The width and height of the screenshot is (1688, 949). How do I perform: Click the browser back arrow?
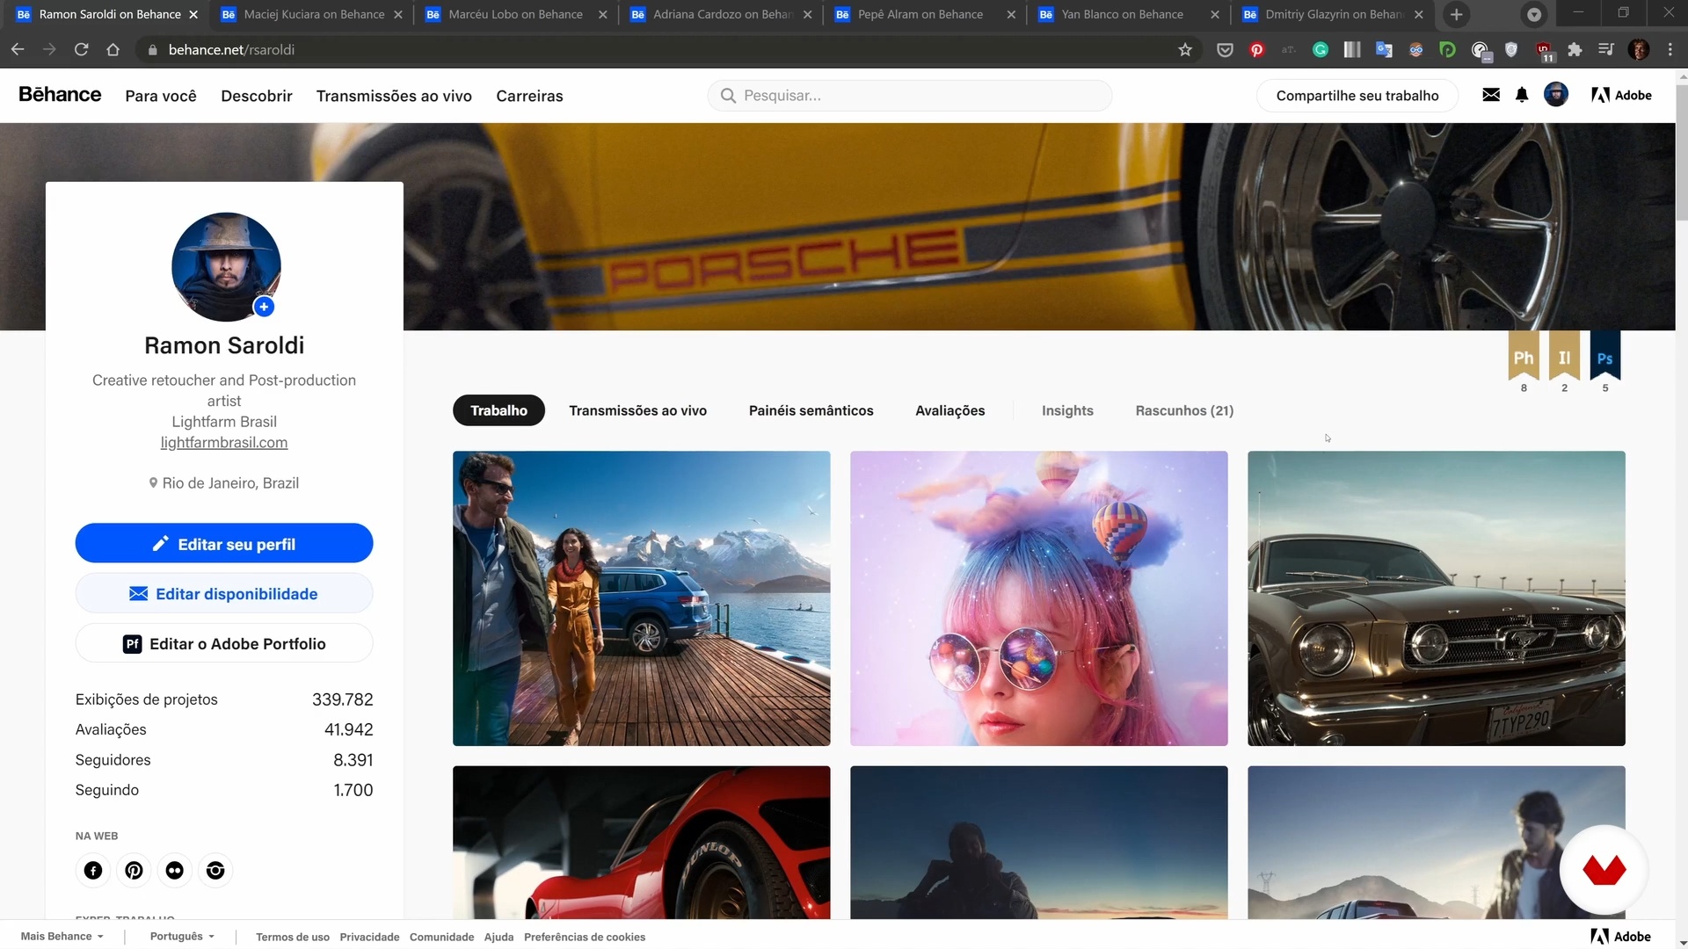click(x=18, y=50)
